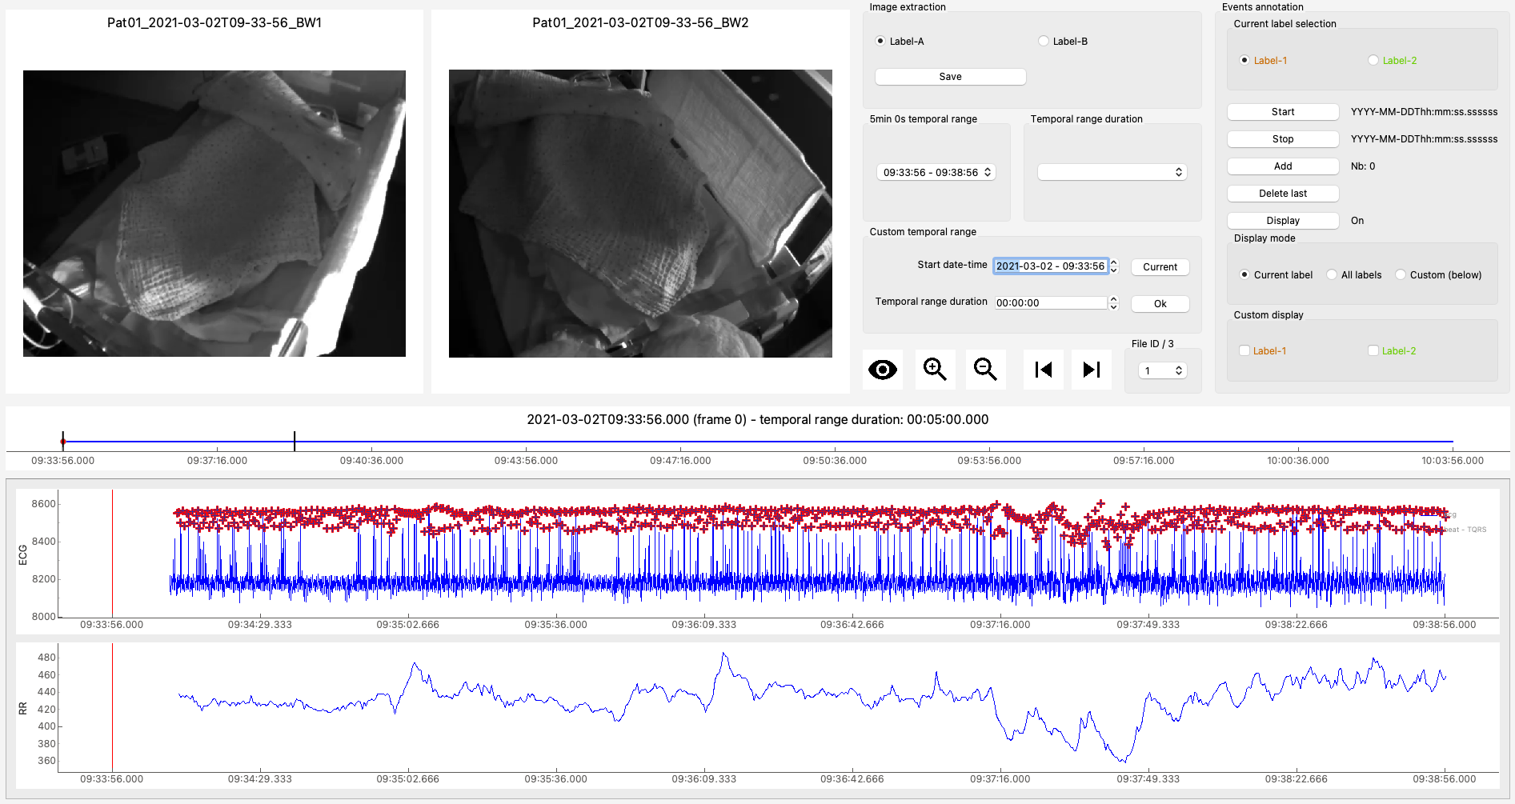Choose the All labels display mode
This screenshot has height=804, width=1515.
[x=1332, y=275]
